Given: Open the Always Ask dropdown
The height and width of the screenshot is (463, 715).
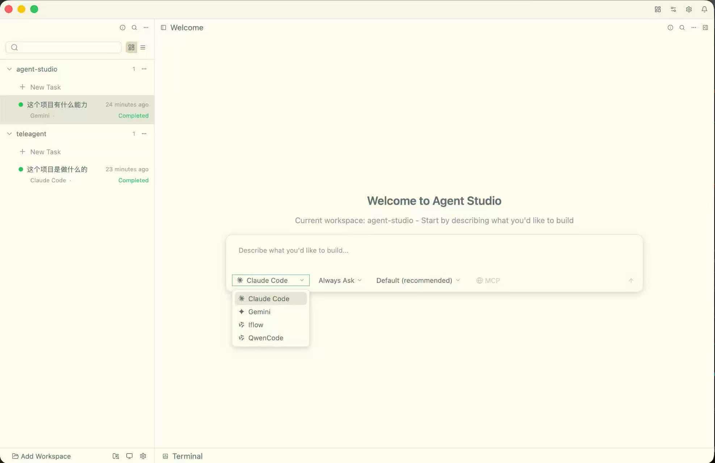Looking at the screenshot, I should (x=339, y=280).
